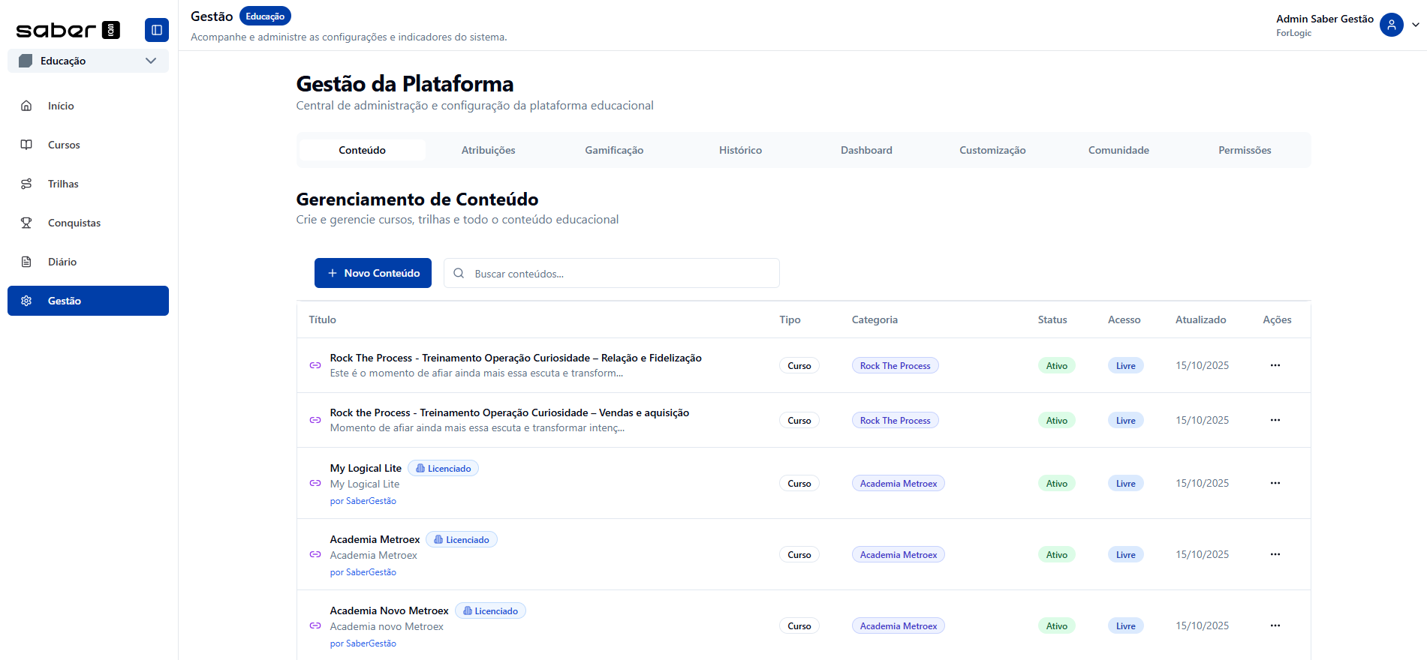Open actions menu for Academia Metroex row
Screen dimensions: 1427x660
point(1275,554)
